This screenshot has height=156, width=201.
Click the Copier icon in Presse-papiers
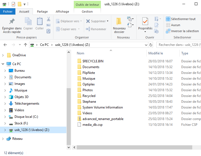[28, 21]
